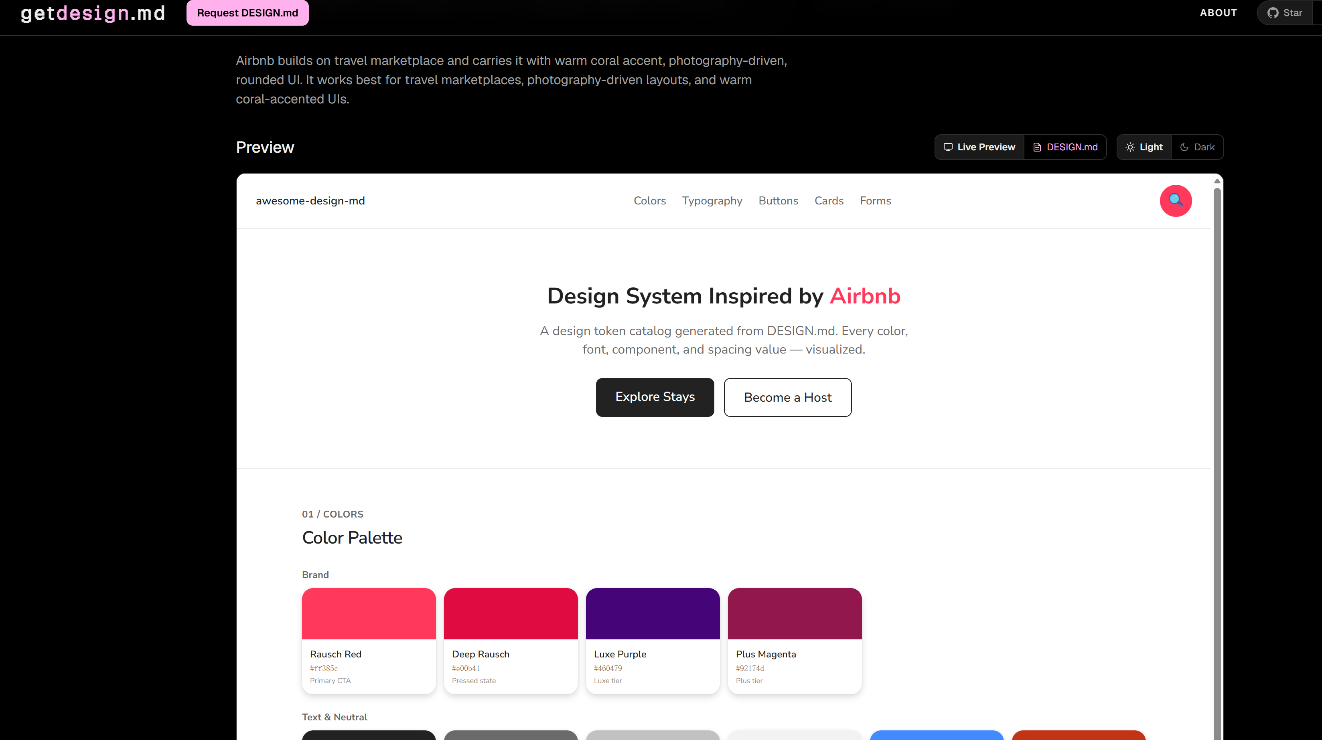Screen dimensions: 1322x740
Task: Switch to the Live Preview tab
Action: pyautogui.click(x=979, y=147)
